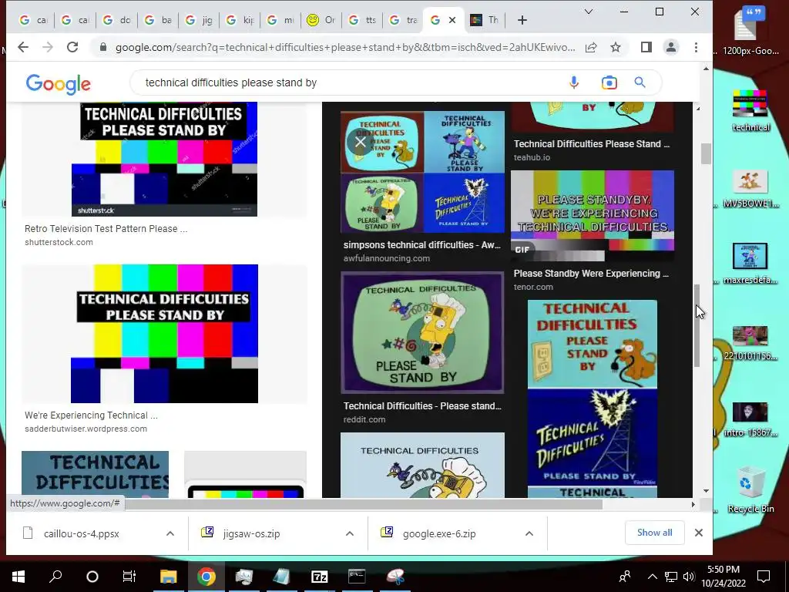Open the reddit.com Simpsons Please Stand By image
The image size is (789, 592).
pyautogui.click(x=423, y=333)
